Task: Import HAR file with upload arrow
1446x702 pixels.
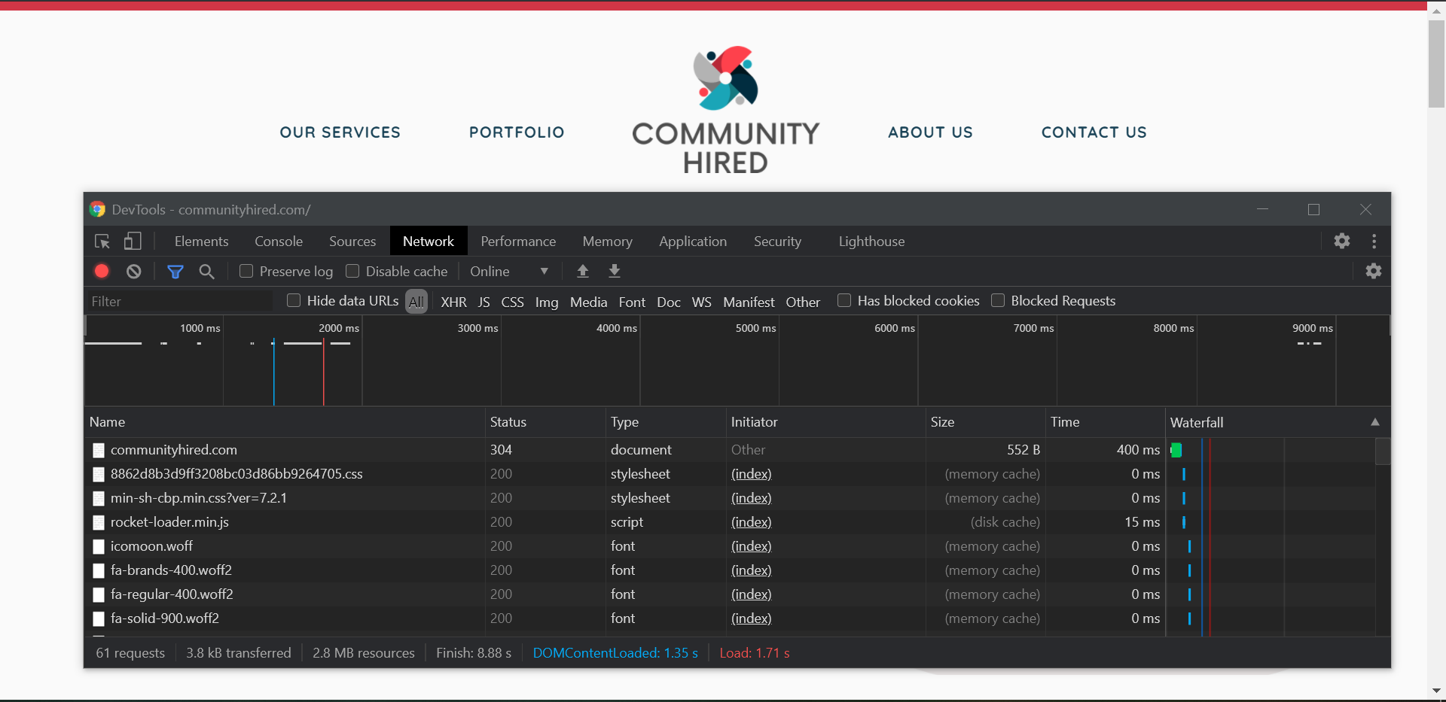Action: click(583, 272)
